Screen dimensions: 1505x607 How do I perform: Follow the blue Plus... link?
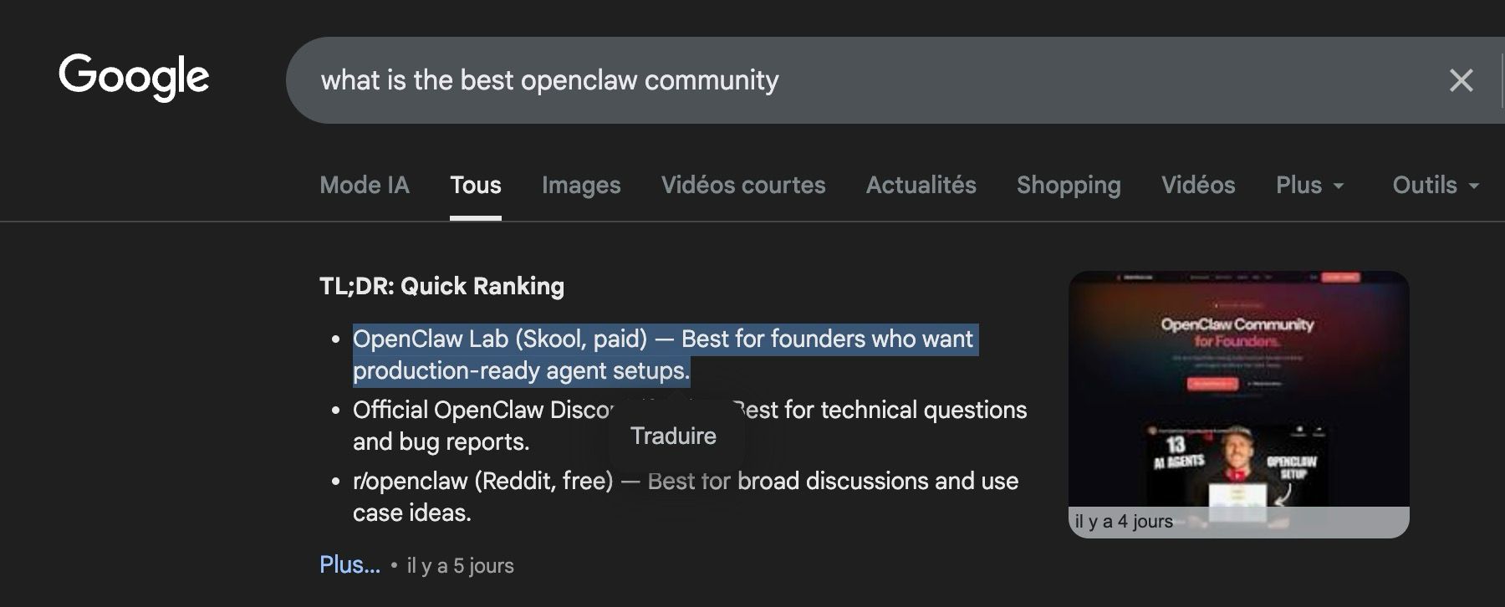[349, 564]
